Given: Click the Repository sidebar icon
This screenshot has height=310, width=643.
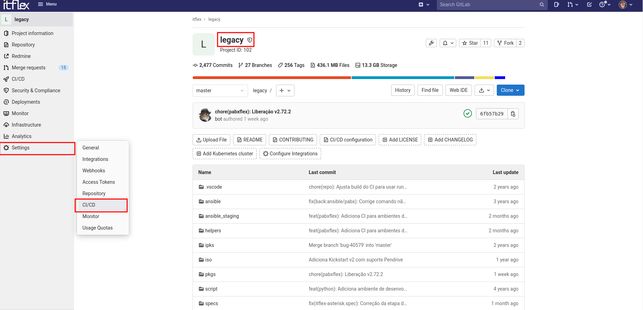Looking at the screenshot, I should click(x=6, y=45).
